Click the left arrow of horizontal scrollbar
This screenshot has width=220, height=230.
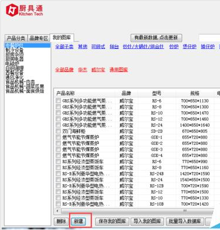[x=57, y=211]
